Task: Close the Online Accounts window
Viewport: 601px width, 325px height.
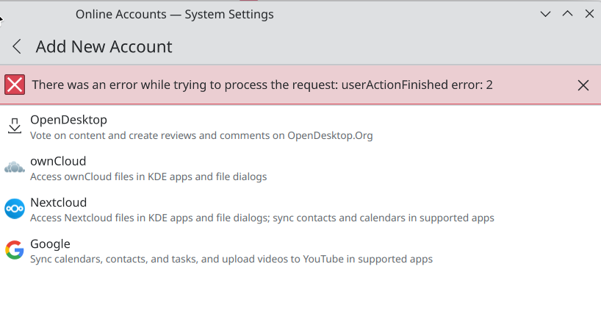Action: pyautogui.click(x=589, y=14)
